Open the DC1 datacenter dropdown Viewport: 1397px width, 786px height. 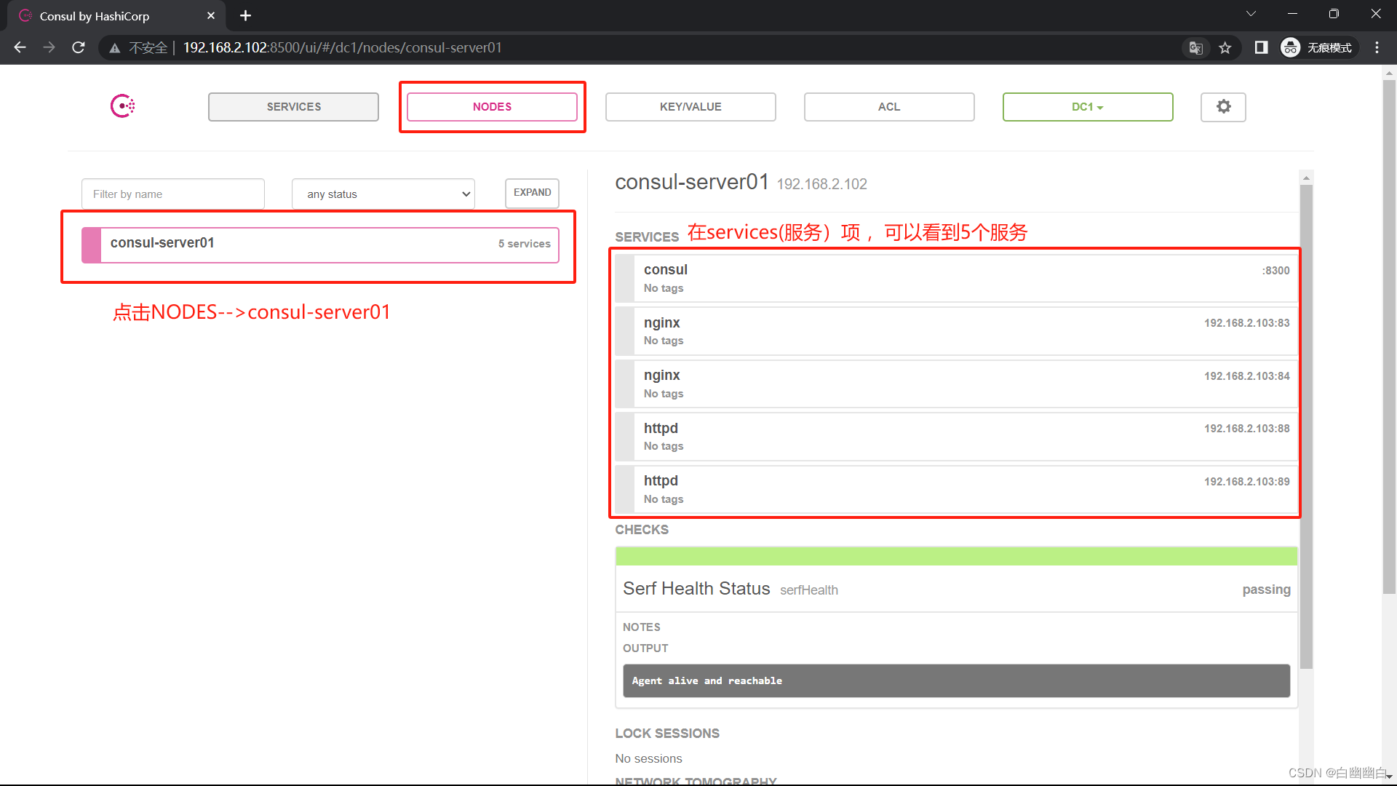[1088, 107]
